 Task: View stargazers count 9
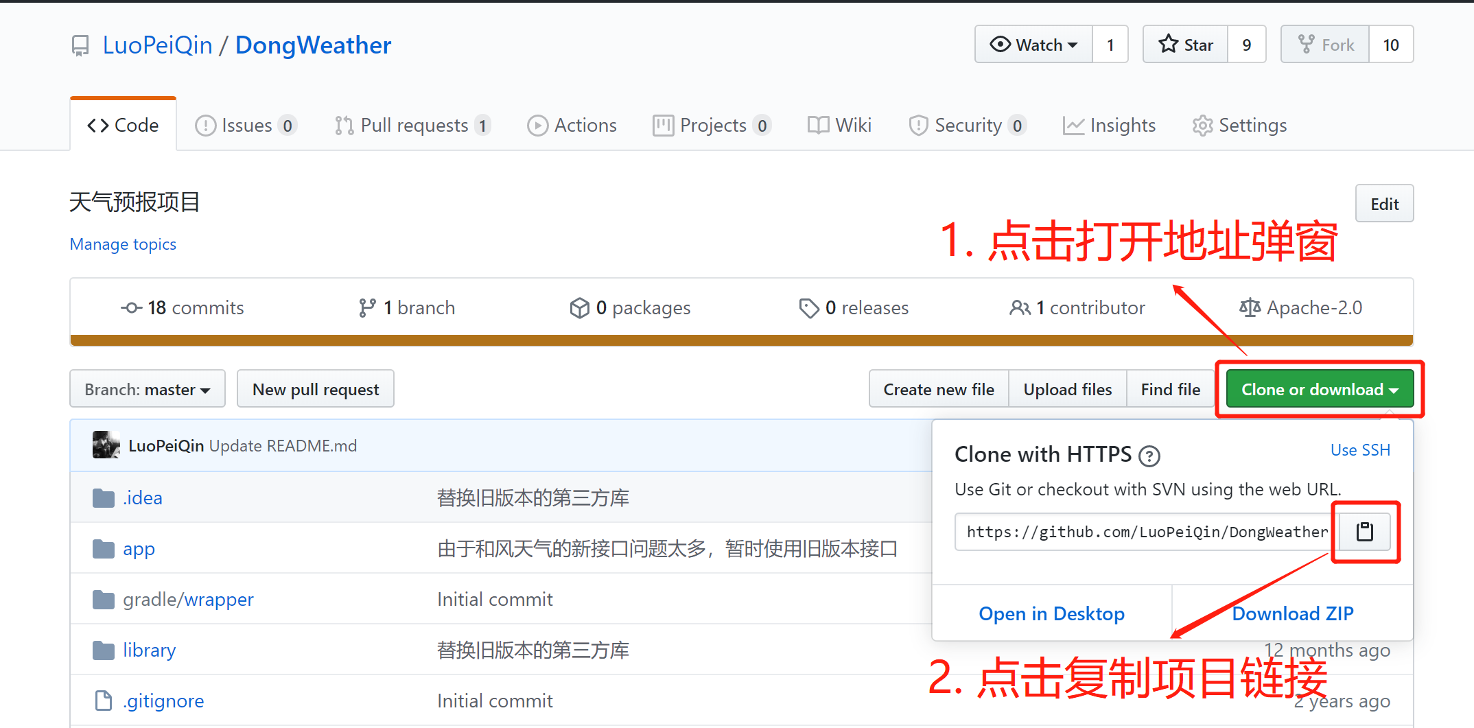tap(1247, 45)
